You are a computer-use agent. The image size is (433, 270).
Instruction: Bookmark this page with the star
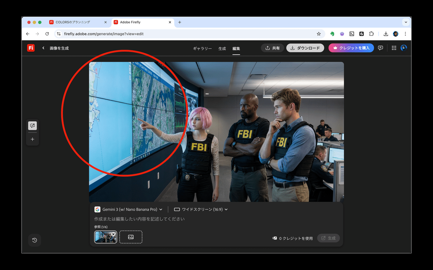tap(319, 34)
